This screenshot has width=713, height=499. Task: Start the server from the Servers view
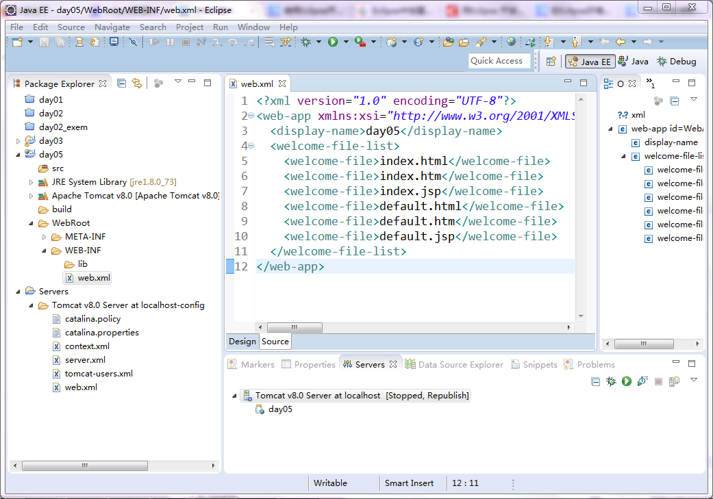(x=627, y=381)
